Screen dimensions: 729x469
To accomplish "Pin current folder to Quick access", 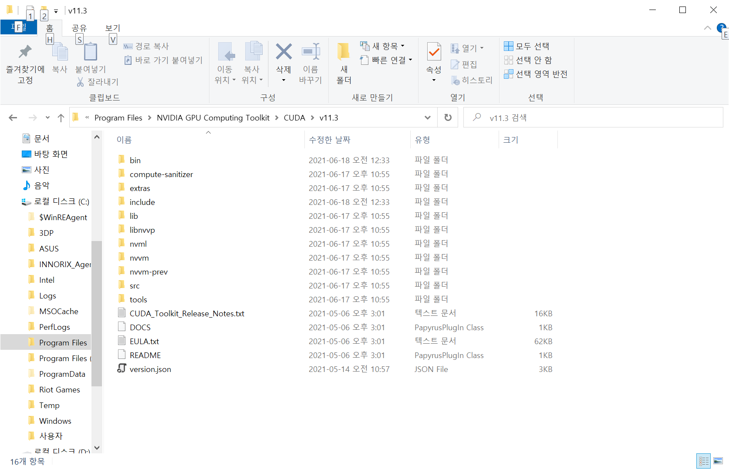I will pos(25,64).
